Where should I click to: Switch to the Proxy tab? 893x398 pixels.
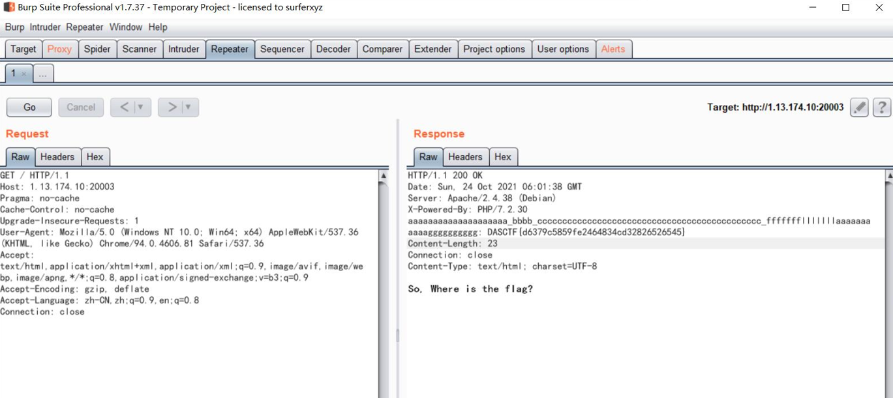[x=59, y=49]
